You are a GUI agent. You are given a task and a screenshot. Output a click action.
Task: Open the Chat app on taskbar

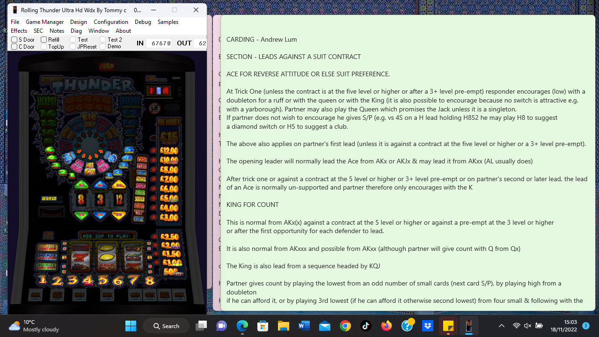222,326
